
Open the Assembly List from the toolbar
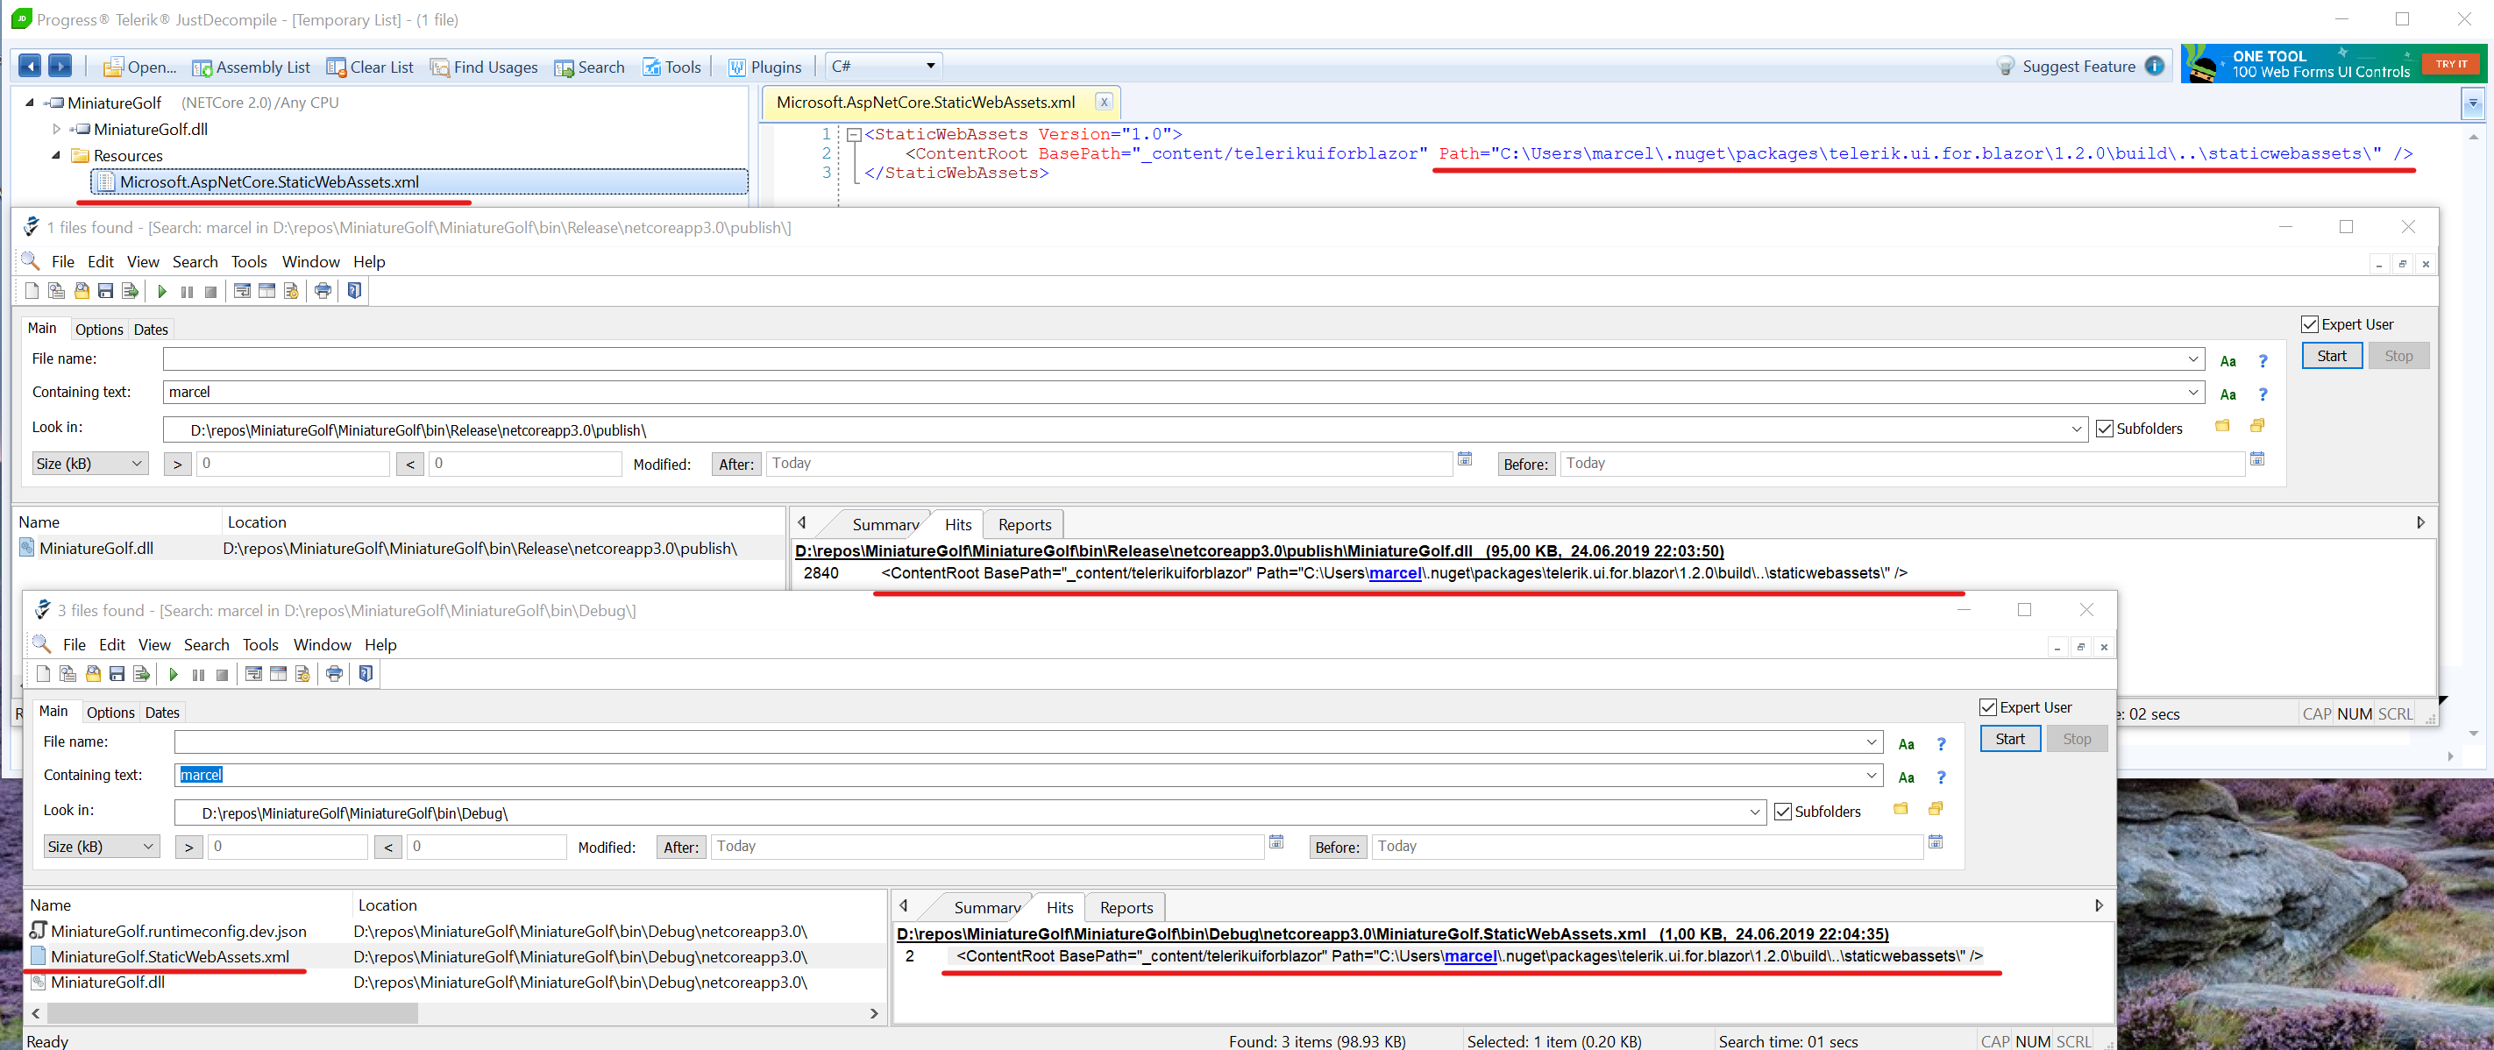pyautogui.click(x=251, y=66)
